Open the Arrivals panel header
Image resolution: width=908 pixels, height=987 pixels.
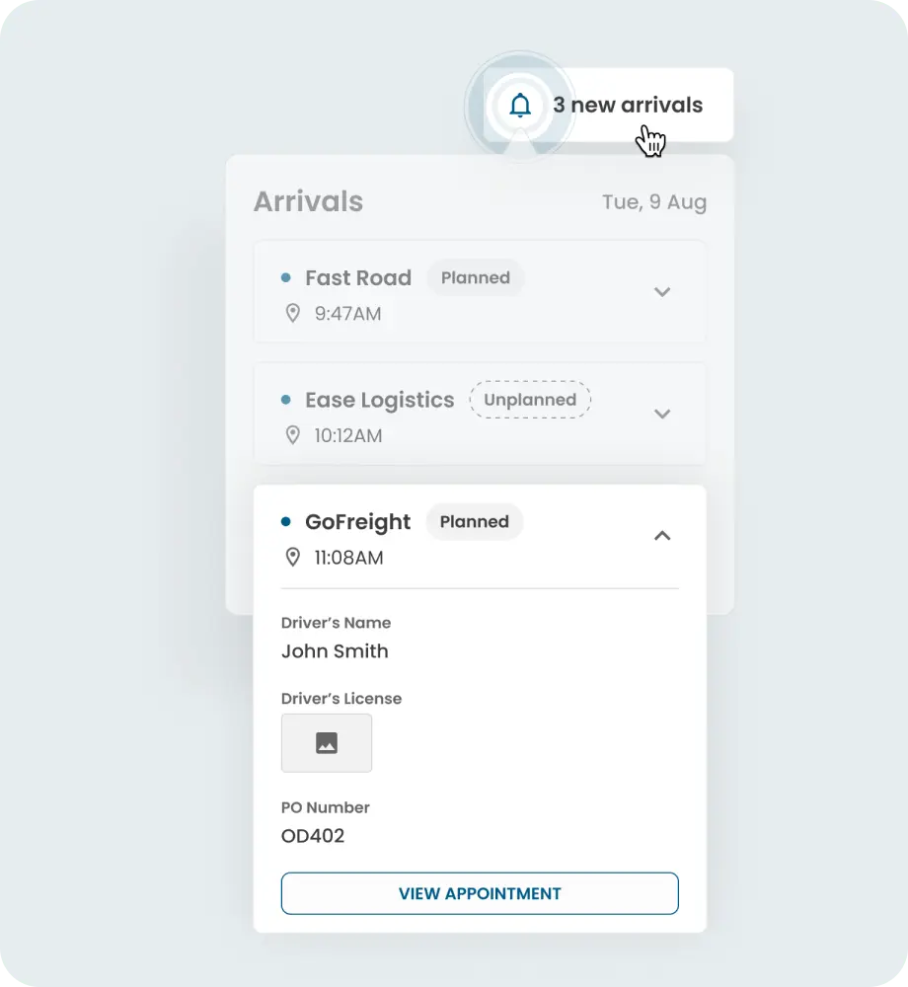tap(308, 201)
